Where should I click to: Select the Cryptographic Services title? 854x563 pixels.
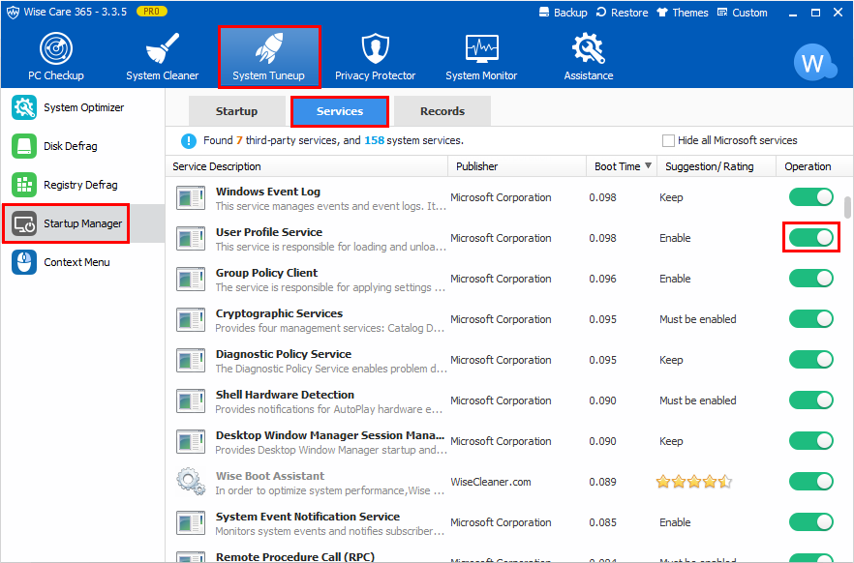click(280, 313)
